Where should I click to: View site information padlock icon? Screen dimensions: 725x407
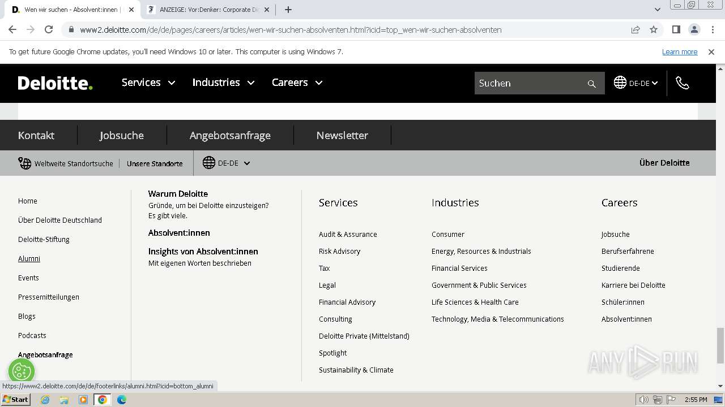point(70,29)
